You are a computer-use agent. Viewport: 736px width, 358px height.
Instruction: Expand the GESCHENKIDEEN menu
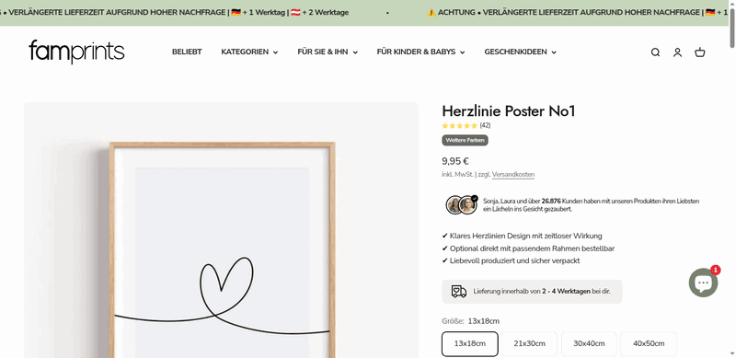tap(521, 52)
